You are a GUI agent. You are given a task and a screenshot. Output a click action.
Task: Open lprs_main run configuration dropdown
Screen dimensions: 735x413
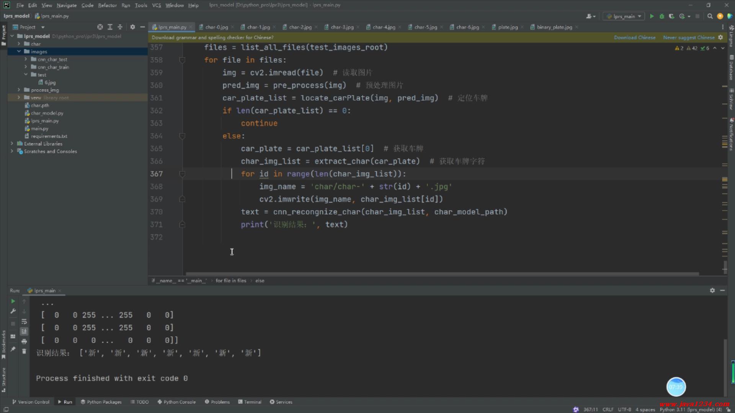pos(624,16)
